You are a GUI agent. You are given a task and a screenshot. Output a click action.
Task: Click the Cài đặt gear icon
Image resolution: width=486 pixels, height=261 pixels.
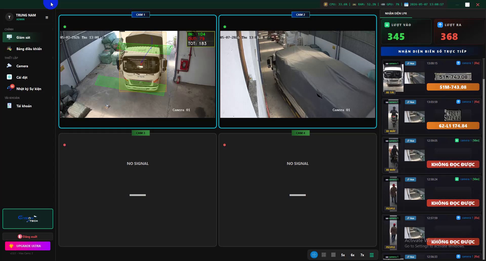(x=9, y=77)
